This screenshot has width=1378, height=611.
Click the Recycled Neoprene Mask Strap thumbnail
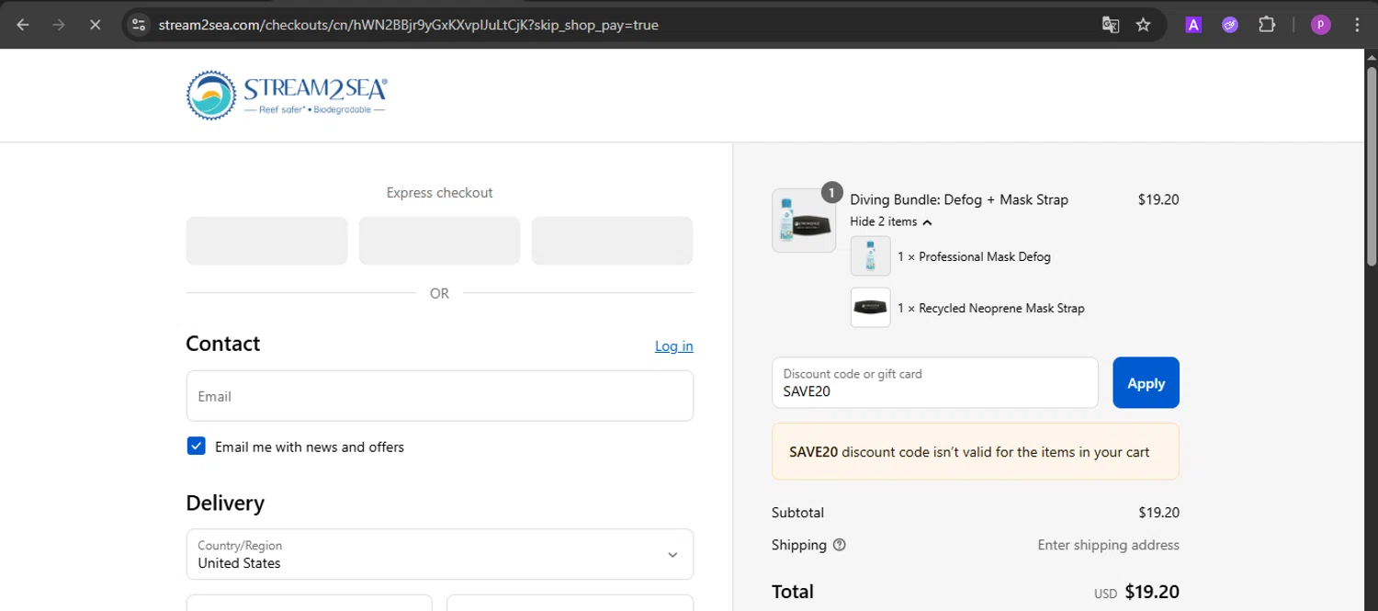(x=870, y=308)
